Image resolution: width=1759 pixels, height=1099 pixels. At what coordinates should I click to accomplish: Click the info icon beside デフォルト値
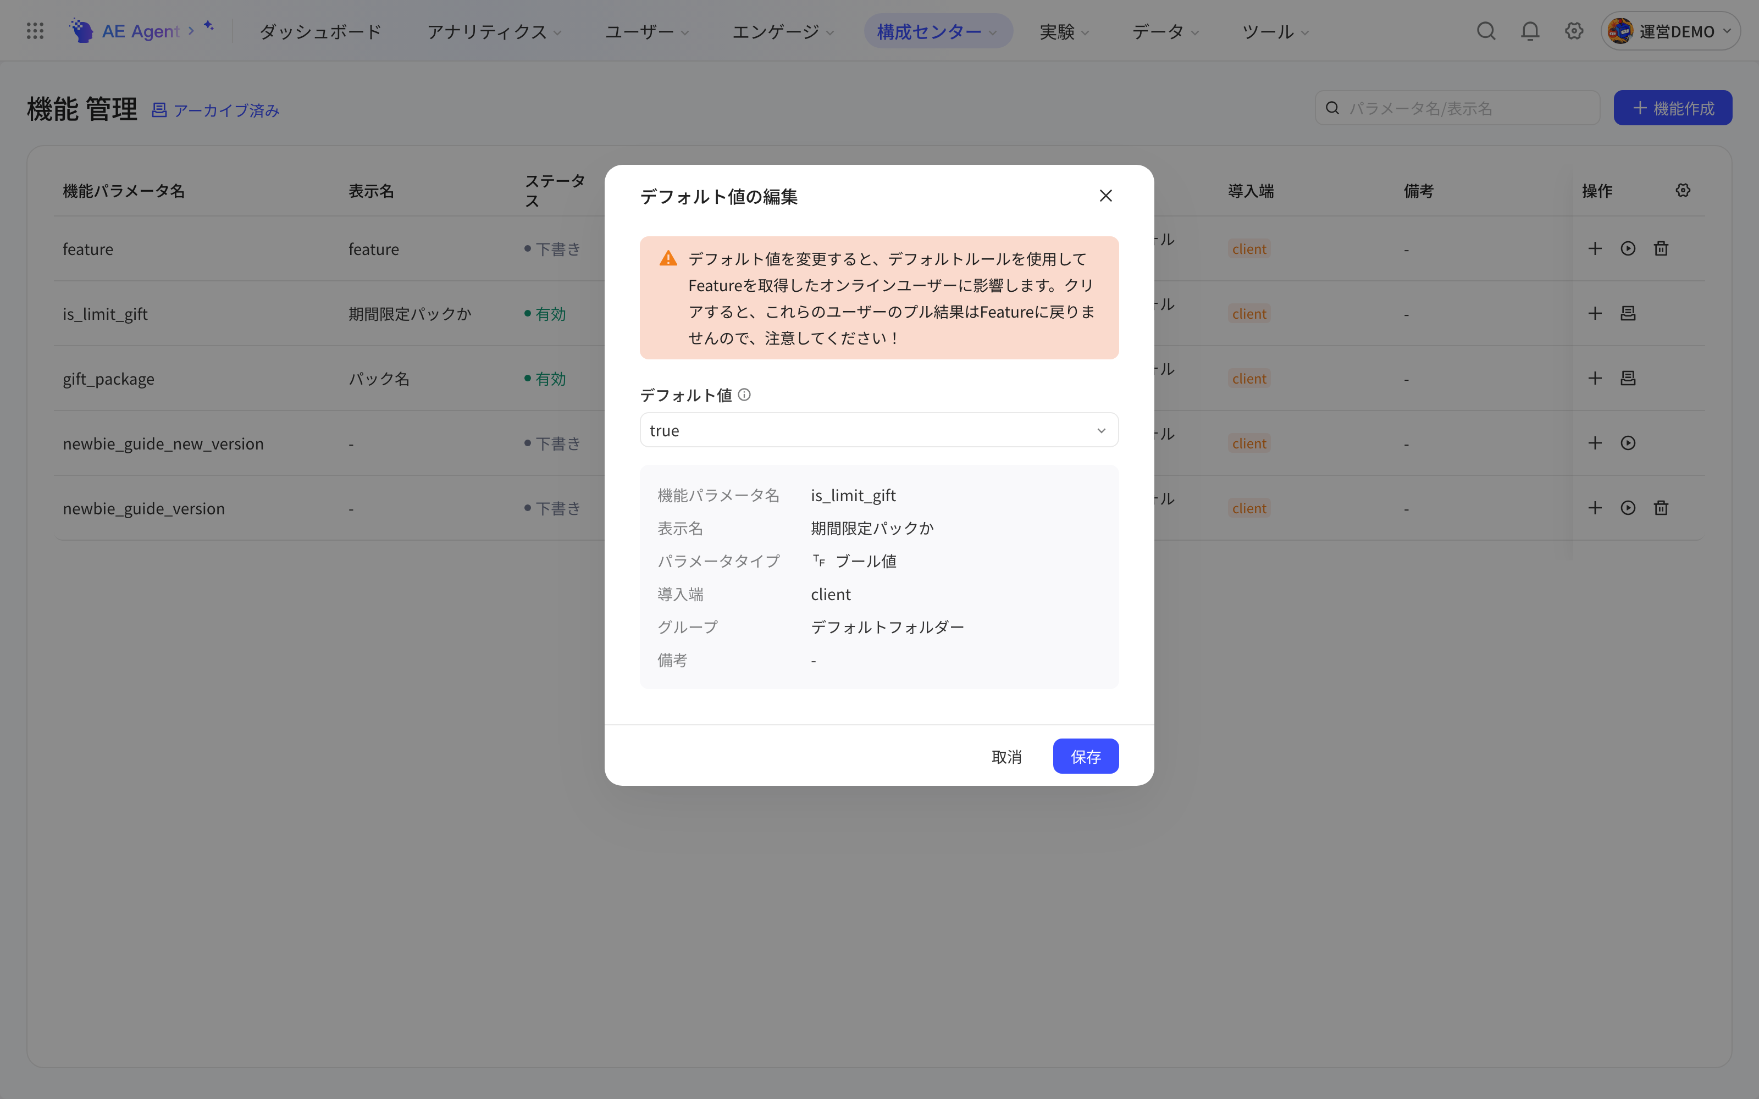pos(744,395)
